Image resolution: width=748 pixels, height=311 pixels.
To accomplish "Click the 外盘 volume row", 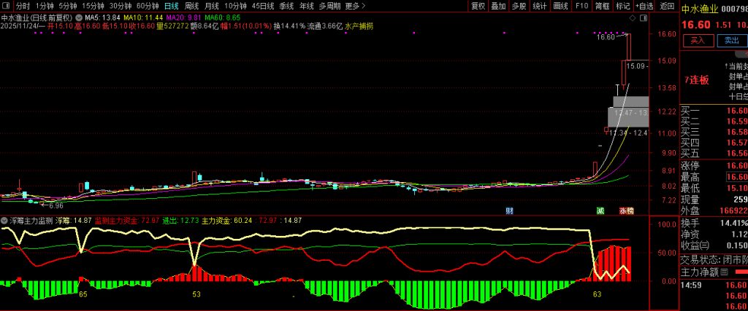I will (714, 210).
